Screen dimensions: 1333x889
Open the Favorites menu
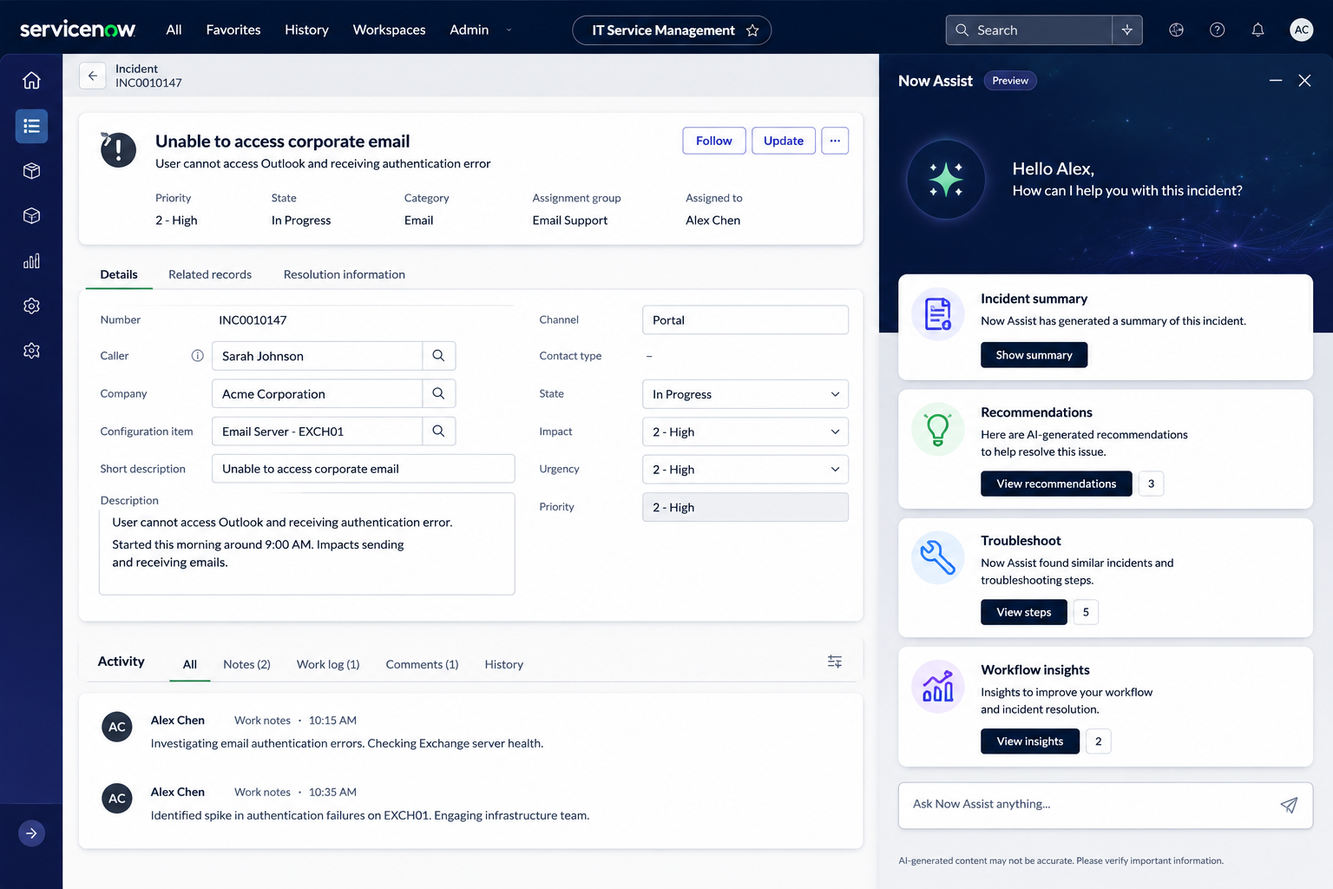coord(233,30)
